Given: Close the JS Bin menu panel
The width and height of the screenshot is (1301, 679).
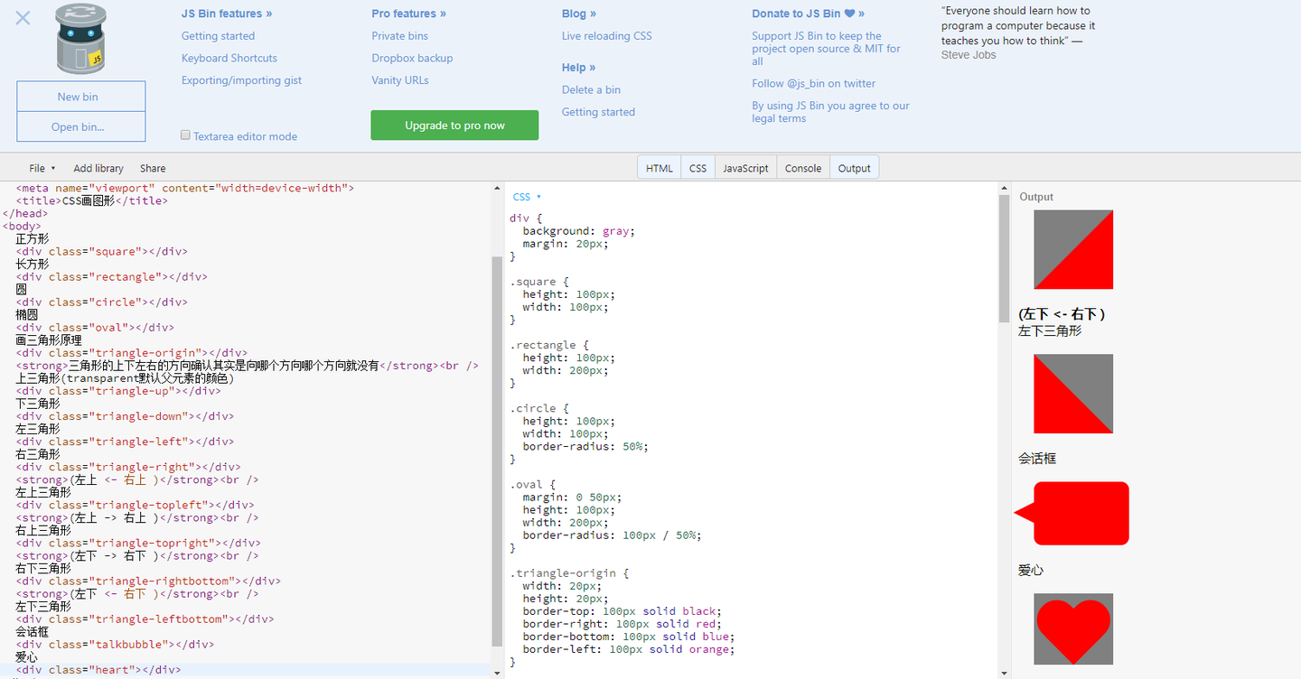Looking at the screenshot, I should tap(23, 18).
